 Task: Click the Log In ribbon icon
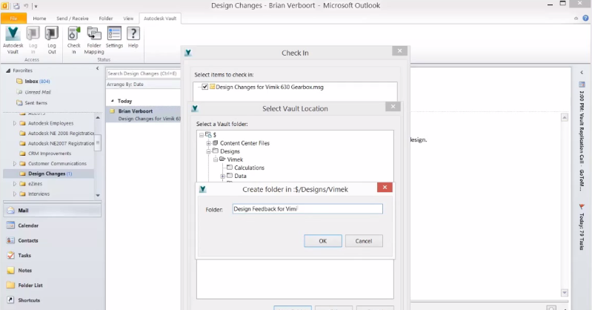(x=33, y=41)
